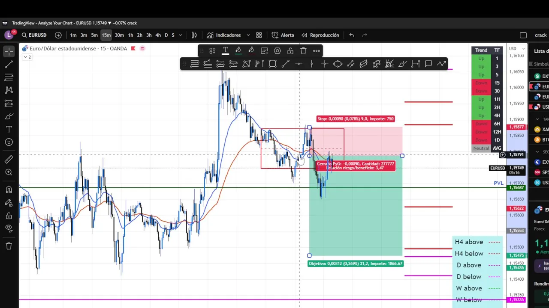This screenshot has height=308, width=549.
Task: Select the brush favorite drawing tool
Action: (x=402, y=64)
